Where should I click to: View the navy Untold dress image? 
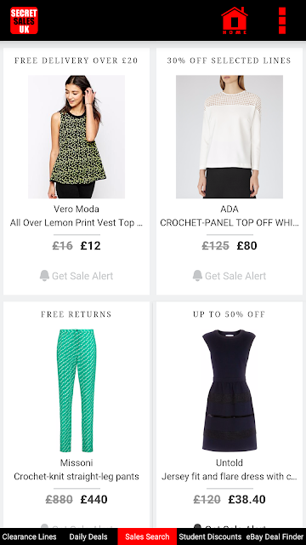[229, 391]
